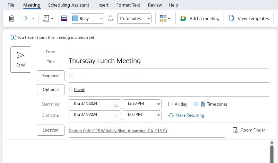Screen dimensions: 278x163
Task: Click the forward arrow icon
Action: tap(24, 18)
